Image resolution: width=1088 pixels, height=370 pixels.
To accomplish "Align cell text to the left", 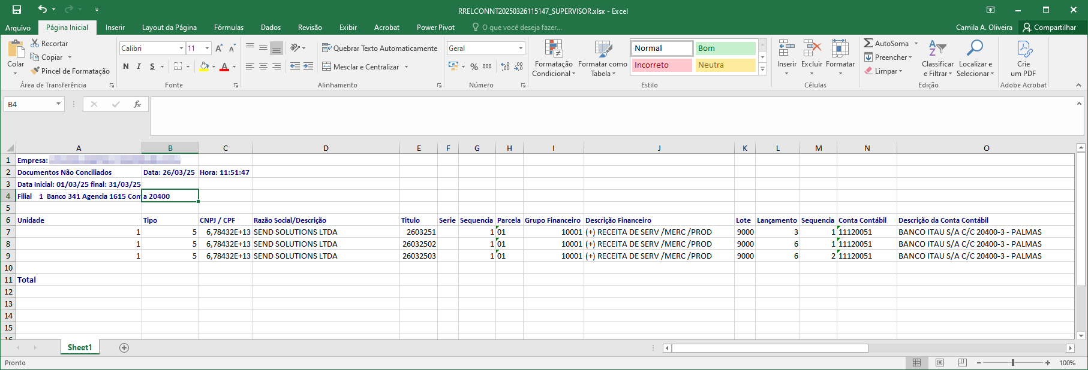I will point(250,66).
